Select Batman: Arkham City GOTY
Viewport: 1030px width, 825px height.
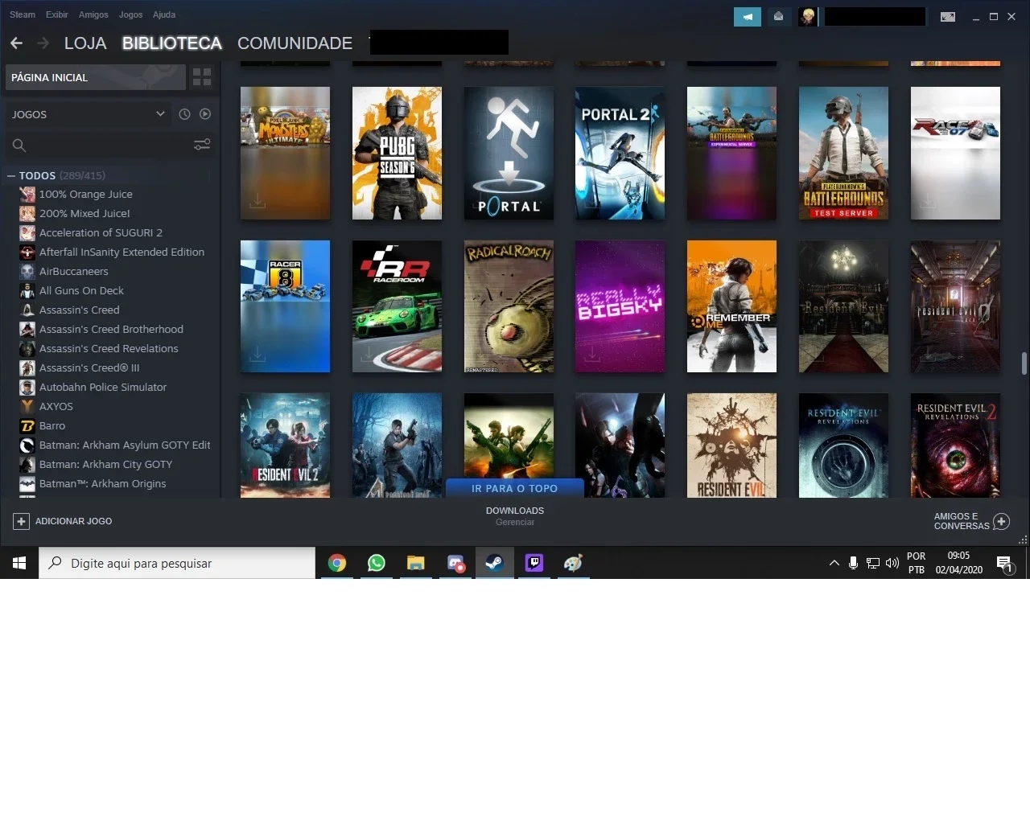click(x=105, y=464)
